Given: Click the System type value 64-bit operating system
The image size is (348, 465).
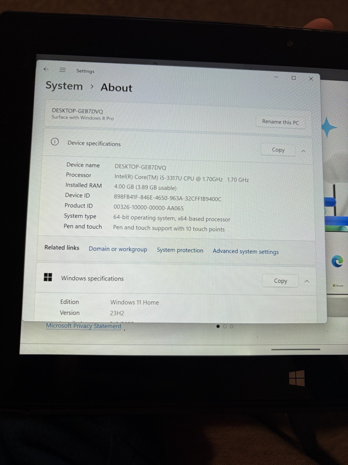Looking at the screenshot, I should (172, 218).
